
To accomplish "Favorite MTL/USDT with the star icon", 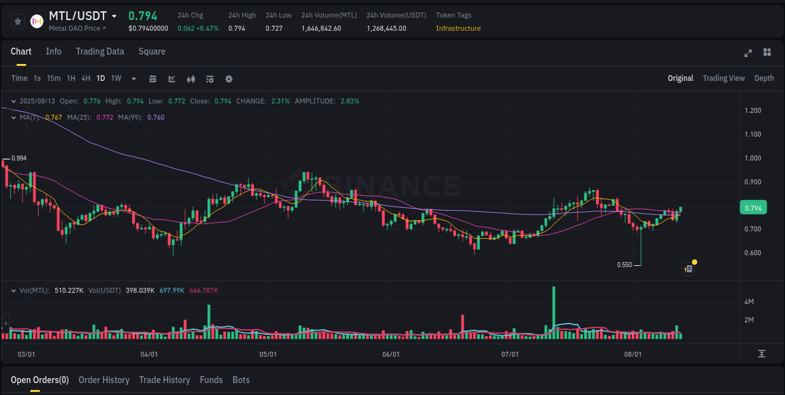I will tap(18, 21).
